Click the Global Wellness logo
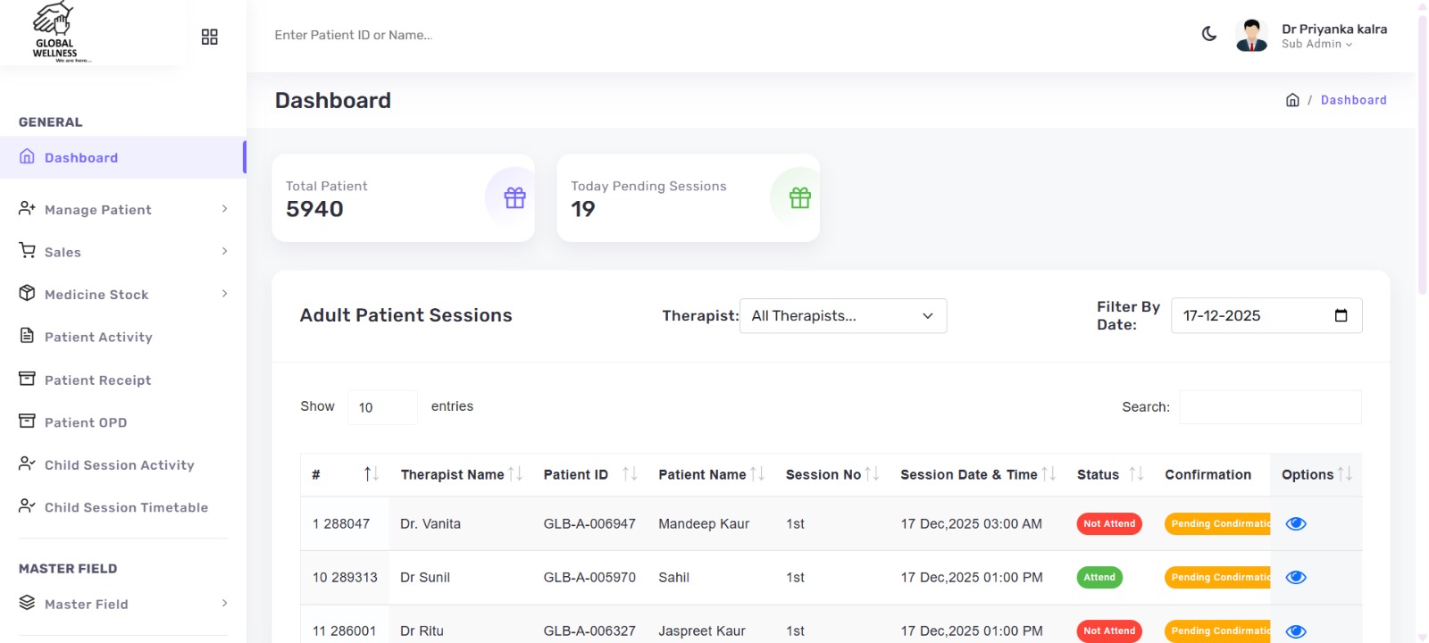Viewport: 1429px width, 643px height. (x=55, y=33)
